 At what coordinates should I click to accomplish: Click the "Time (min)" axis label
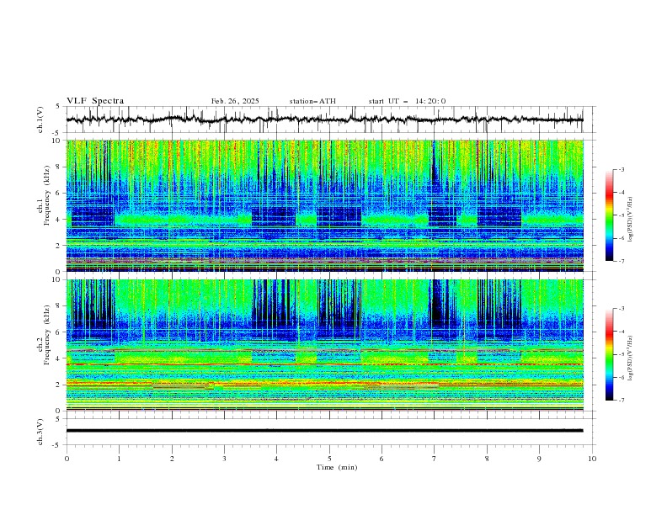click(x=337, y=467)
